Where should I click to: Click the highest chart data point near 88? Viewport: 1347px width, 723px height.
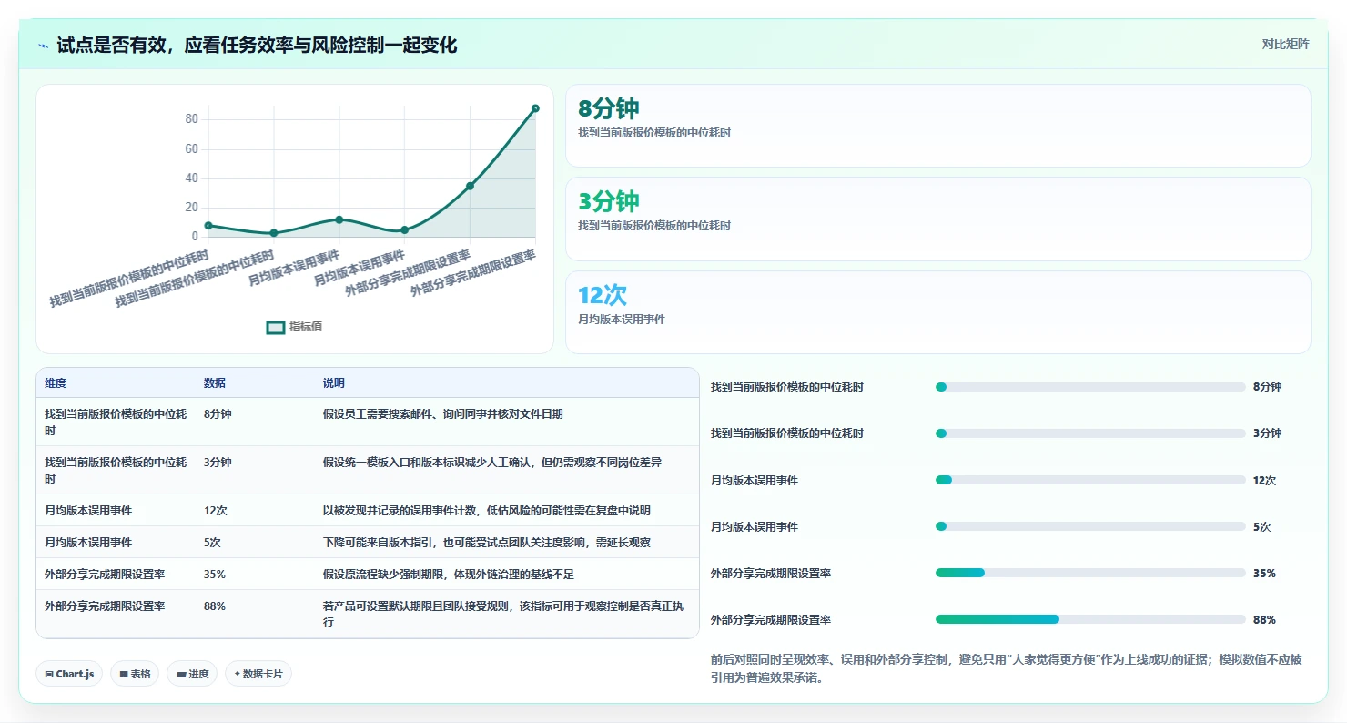535,108
